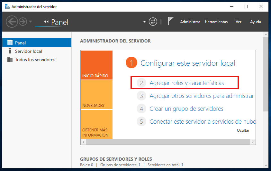The width and height of the screenshot is (271, 171).
Task: Close the Administrador del servidor window
Action: pyautogui.click(x=261, y=6)
